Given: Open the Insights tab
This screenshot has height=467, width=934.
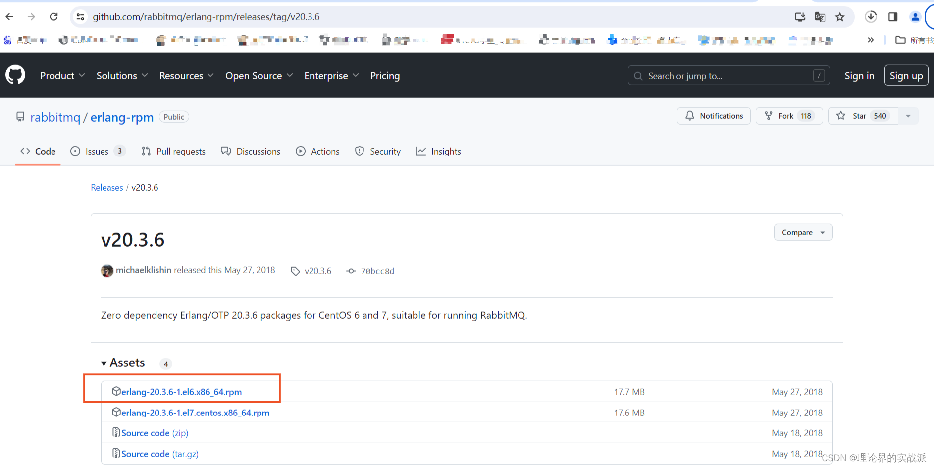Looking at the screenshot, I should (438, 151).
